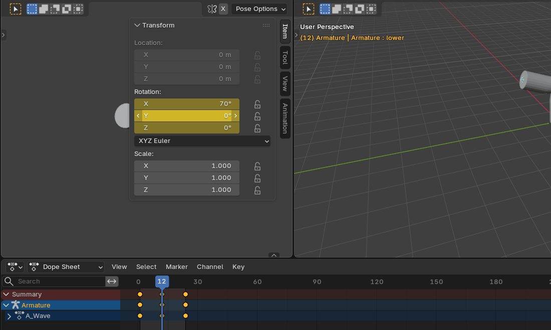551x330 pixels.
Task: Open XYZ Euler rotation mode dropdown
Action: click(x=202, y=141)
